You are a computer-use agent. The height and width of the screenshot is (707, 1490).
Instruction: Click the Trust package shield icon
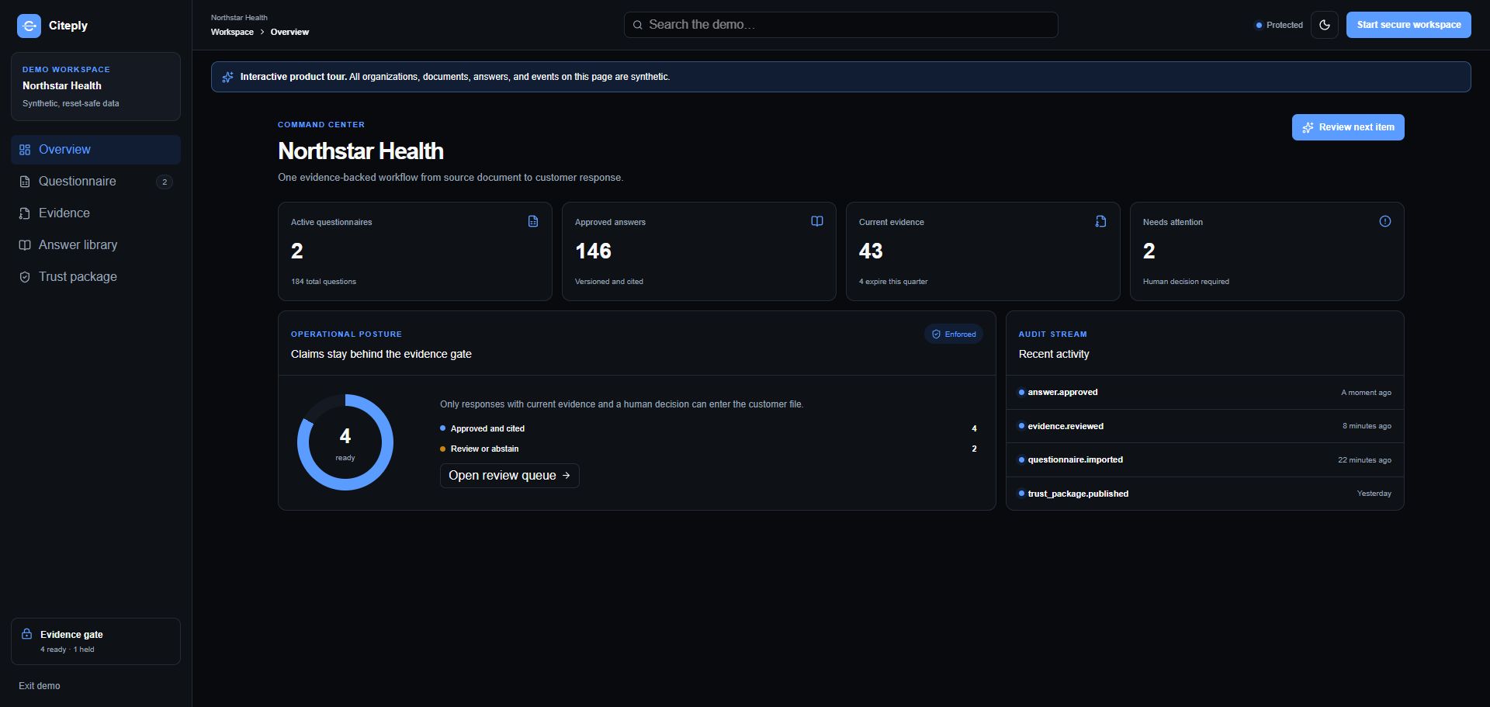point(25,277)
